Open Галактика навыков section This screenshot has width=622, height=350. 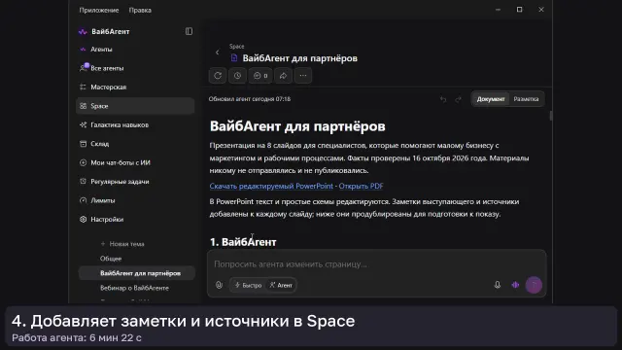(x=135, y=124)
